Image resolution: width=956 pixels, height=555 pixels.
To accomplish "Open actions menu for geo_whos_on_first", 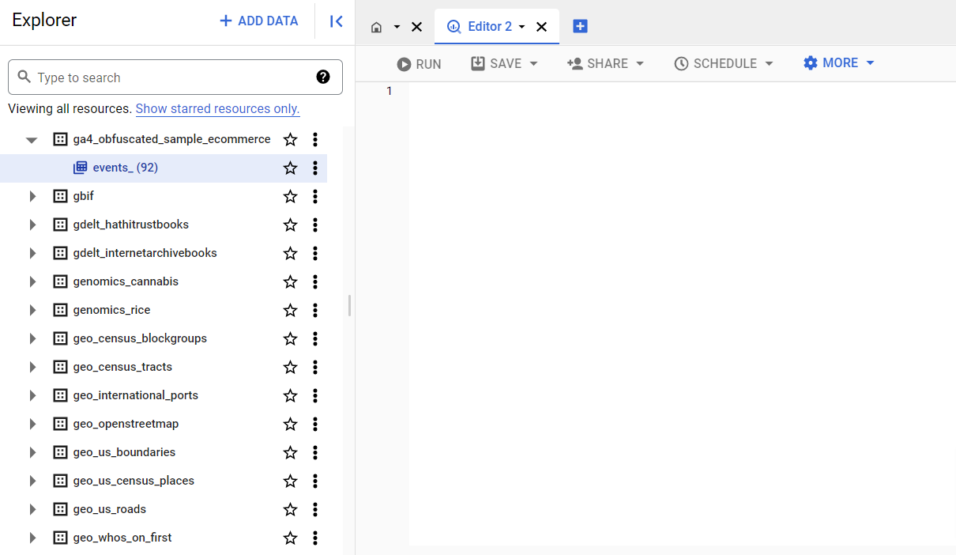I will [x=314, y=538].
